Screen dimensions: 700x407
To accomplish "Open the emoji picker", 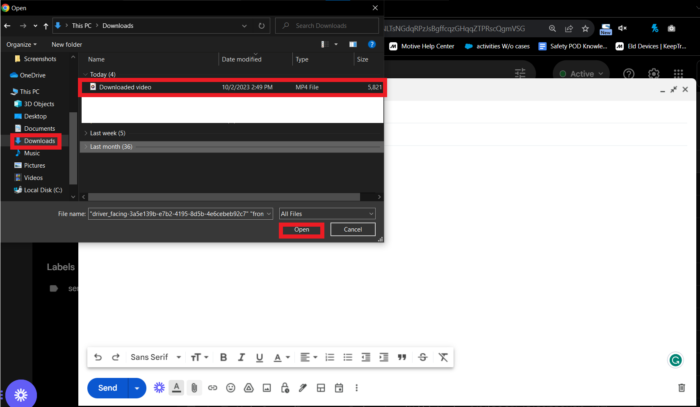I will point(231,388).
